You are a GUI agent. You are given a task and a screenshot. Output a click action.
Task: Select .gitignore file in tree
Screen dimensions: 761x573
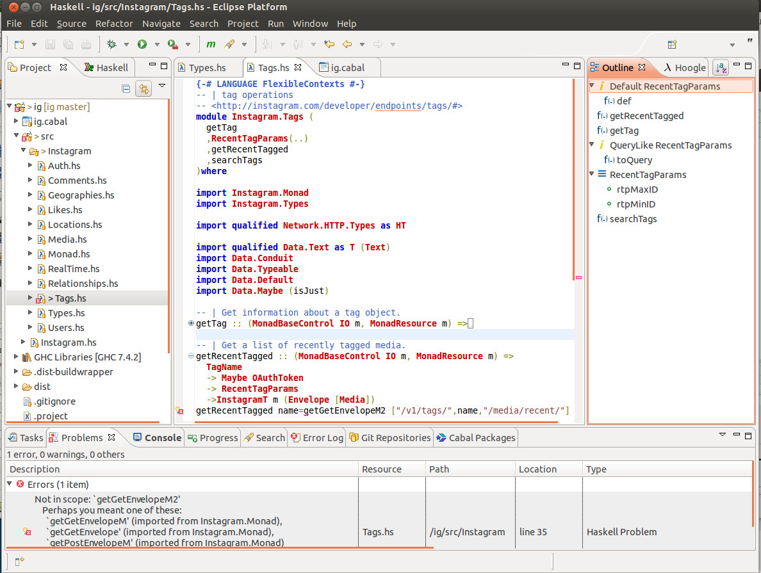(x=54, y=401)
